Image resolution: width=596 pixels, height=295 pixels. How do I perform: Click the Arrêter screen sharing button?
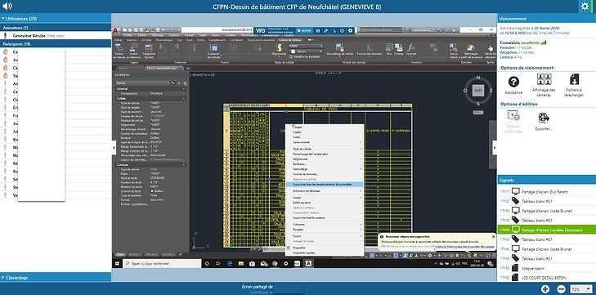[304, 30]
